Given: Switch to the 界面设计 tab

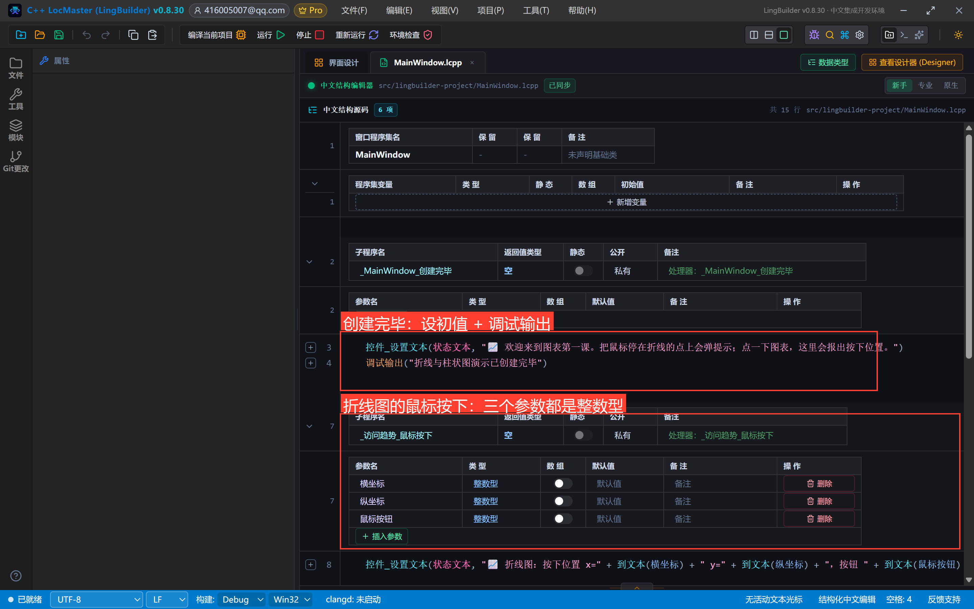Looking at the screenshot, I should [336, 63].
